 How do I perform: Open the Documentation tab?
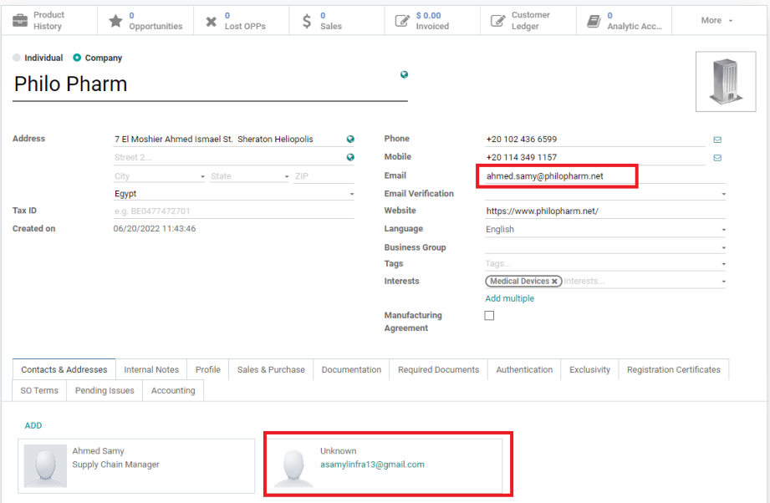click(x=351, y=369)
